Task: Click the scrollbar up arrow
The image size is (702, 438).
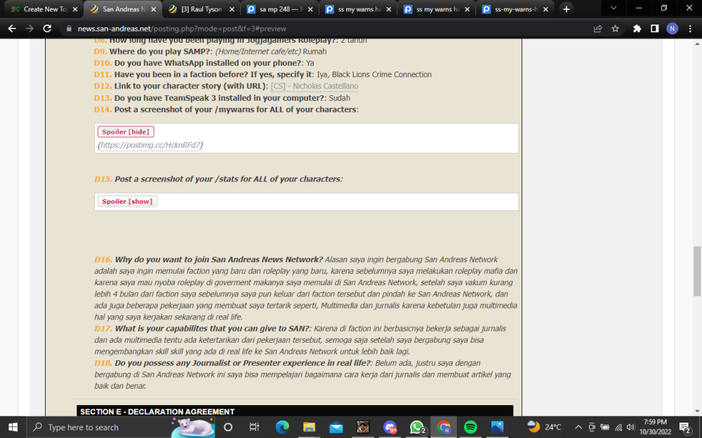Action: [697, 43]
